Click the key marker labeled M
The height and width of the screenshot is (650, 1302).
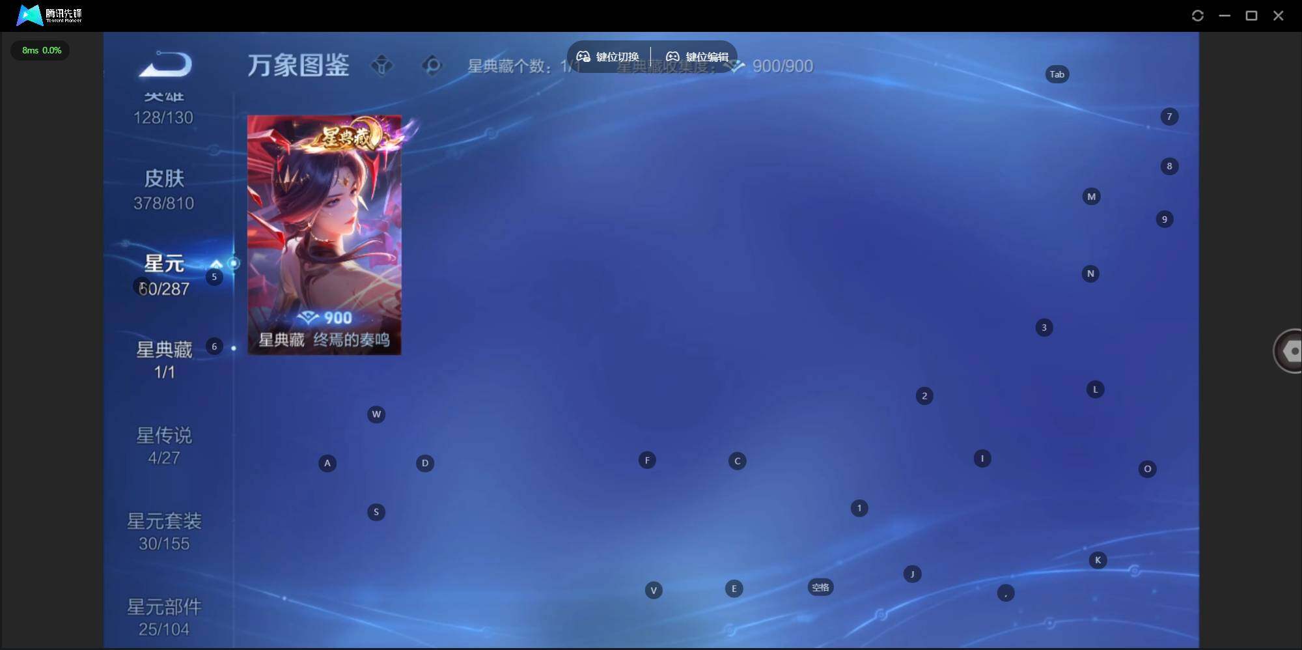tap(1092, 196)
